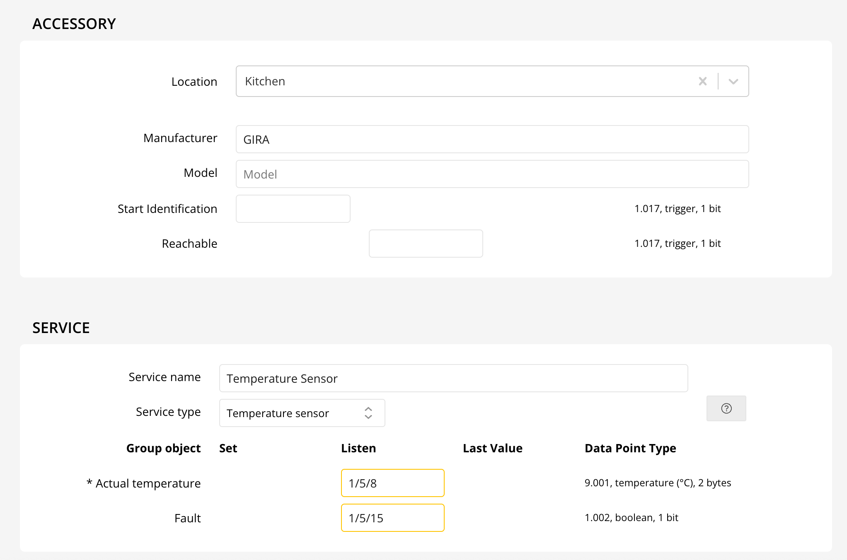Click the Data Point Type column header
847x560 pixels.
pyautogui.click(x=630, y=448)
